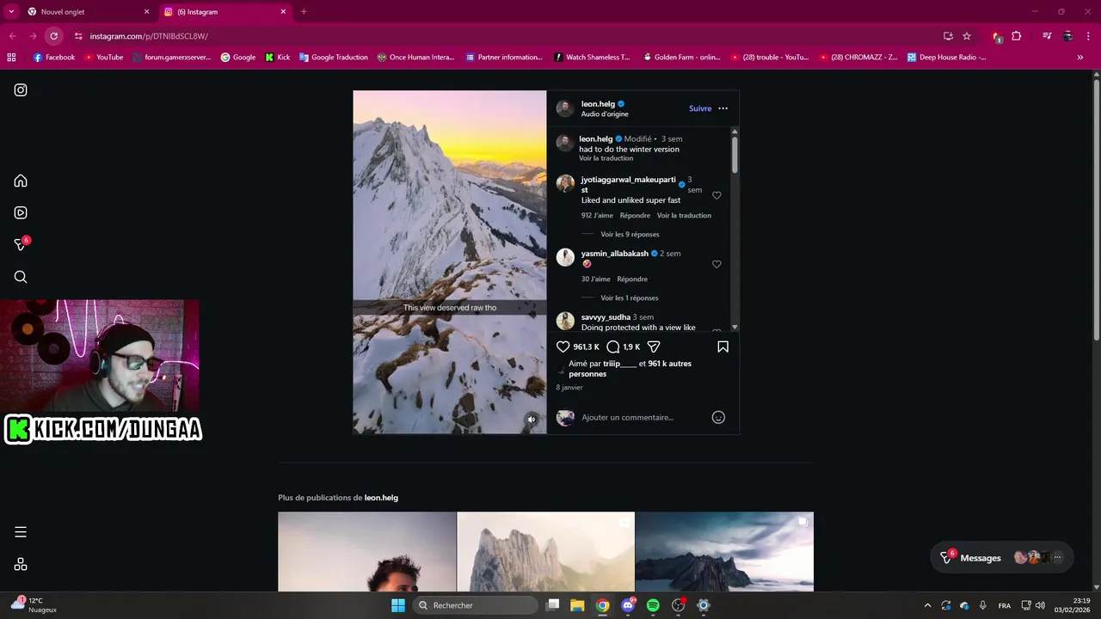Open post options three-dot menu
This screenshot has width=1101, height=619.
[x=723, y=108]
